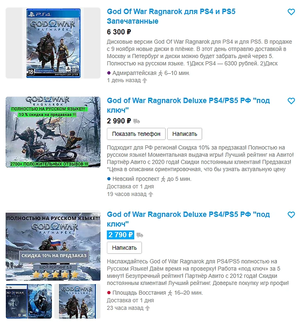Viewport: 303px width, 323px height.
Task: Click 'Написать' on the 2 790 ₽ listing
Action: coord(125,248)
